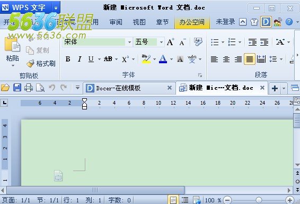This screenshot has width=300, height=204.
Task: Toggle bold formatting
Action: (68, 59)
